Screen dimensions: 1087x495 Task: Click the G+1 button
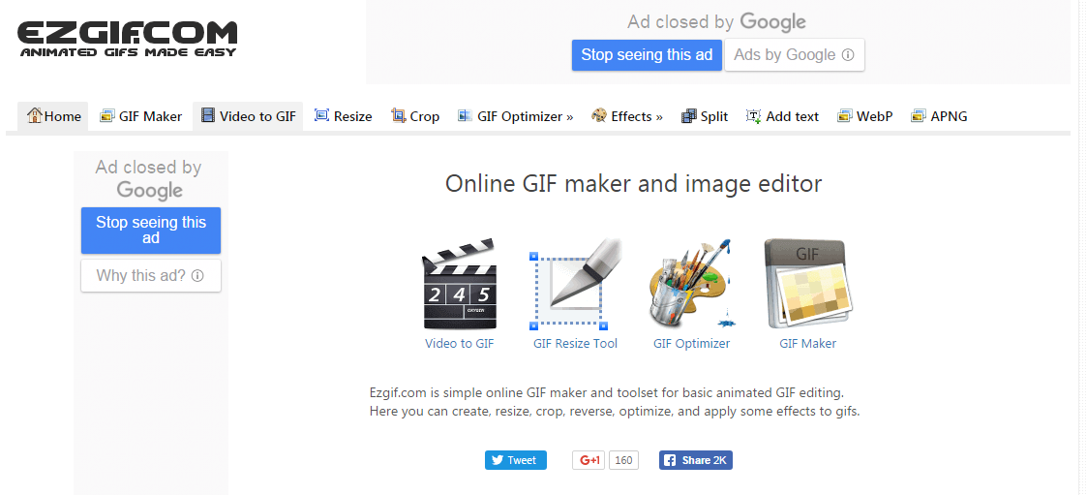coord(589,460)
